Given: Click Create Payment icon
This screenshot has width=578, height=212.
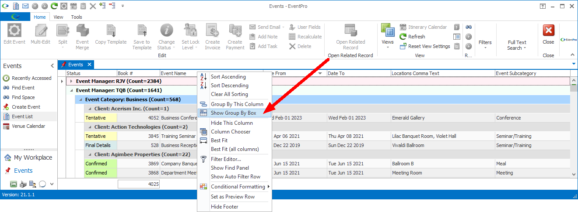Looking at the screenshot, I should (x=235, y=31).
